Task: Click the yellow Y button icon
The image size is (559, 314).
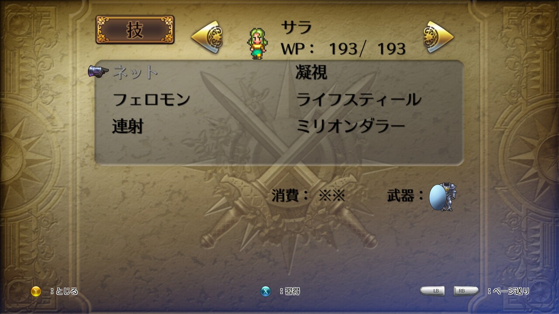Action: [x=36, y=291]
